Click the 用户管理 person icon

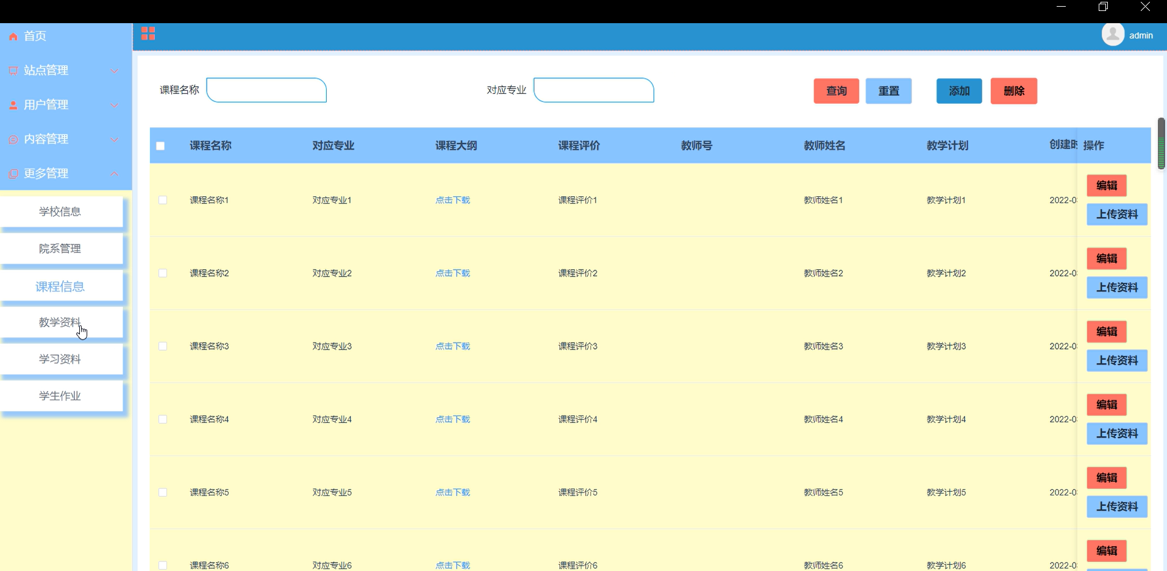click(13, 105)
